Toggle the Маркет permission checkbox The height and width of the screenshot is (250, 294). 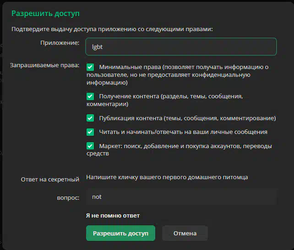[90, 146]
